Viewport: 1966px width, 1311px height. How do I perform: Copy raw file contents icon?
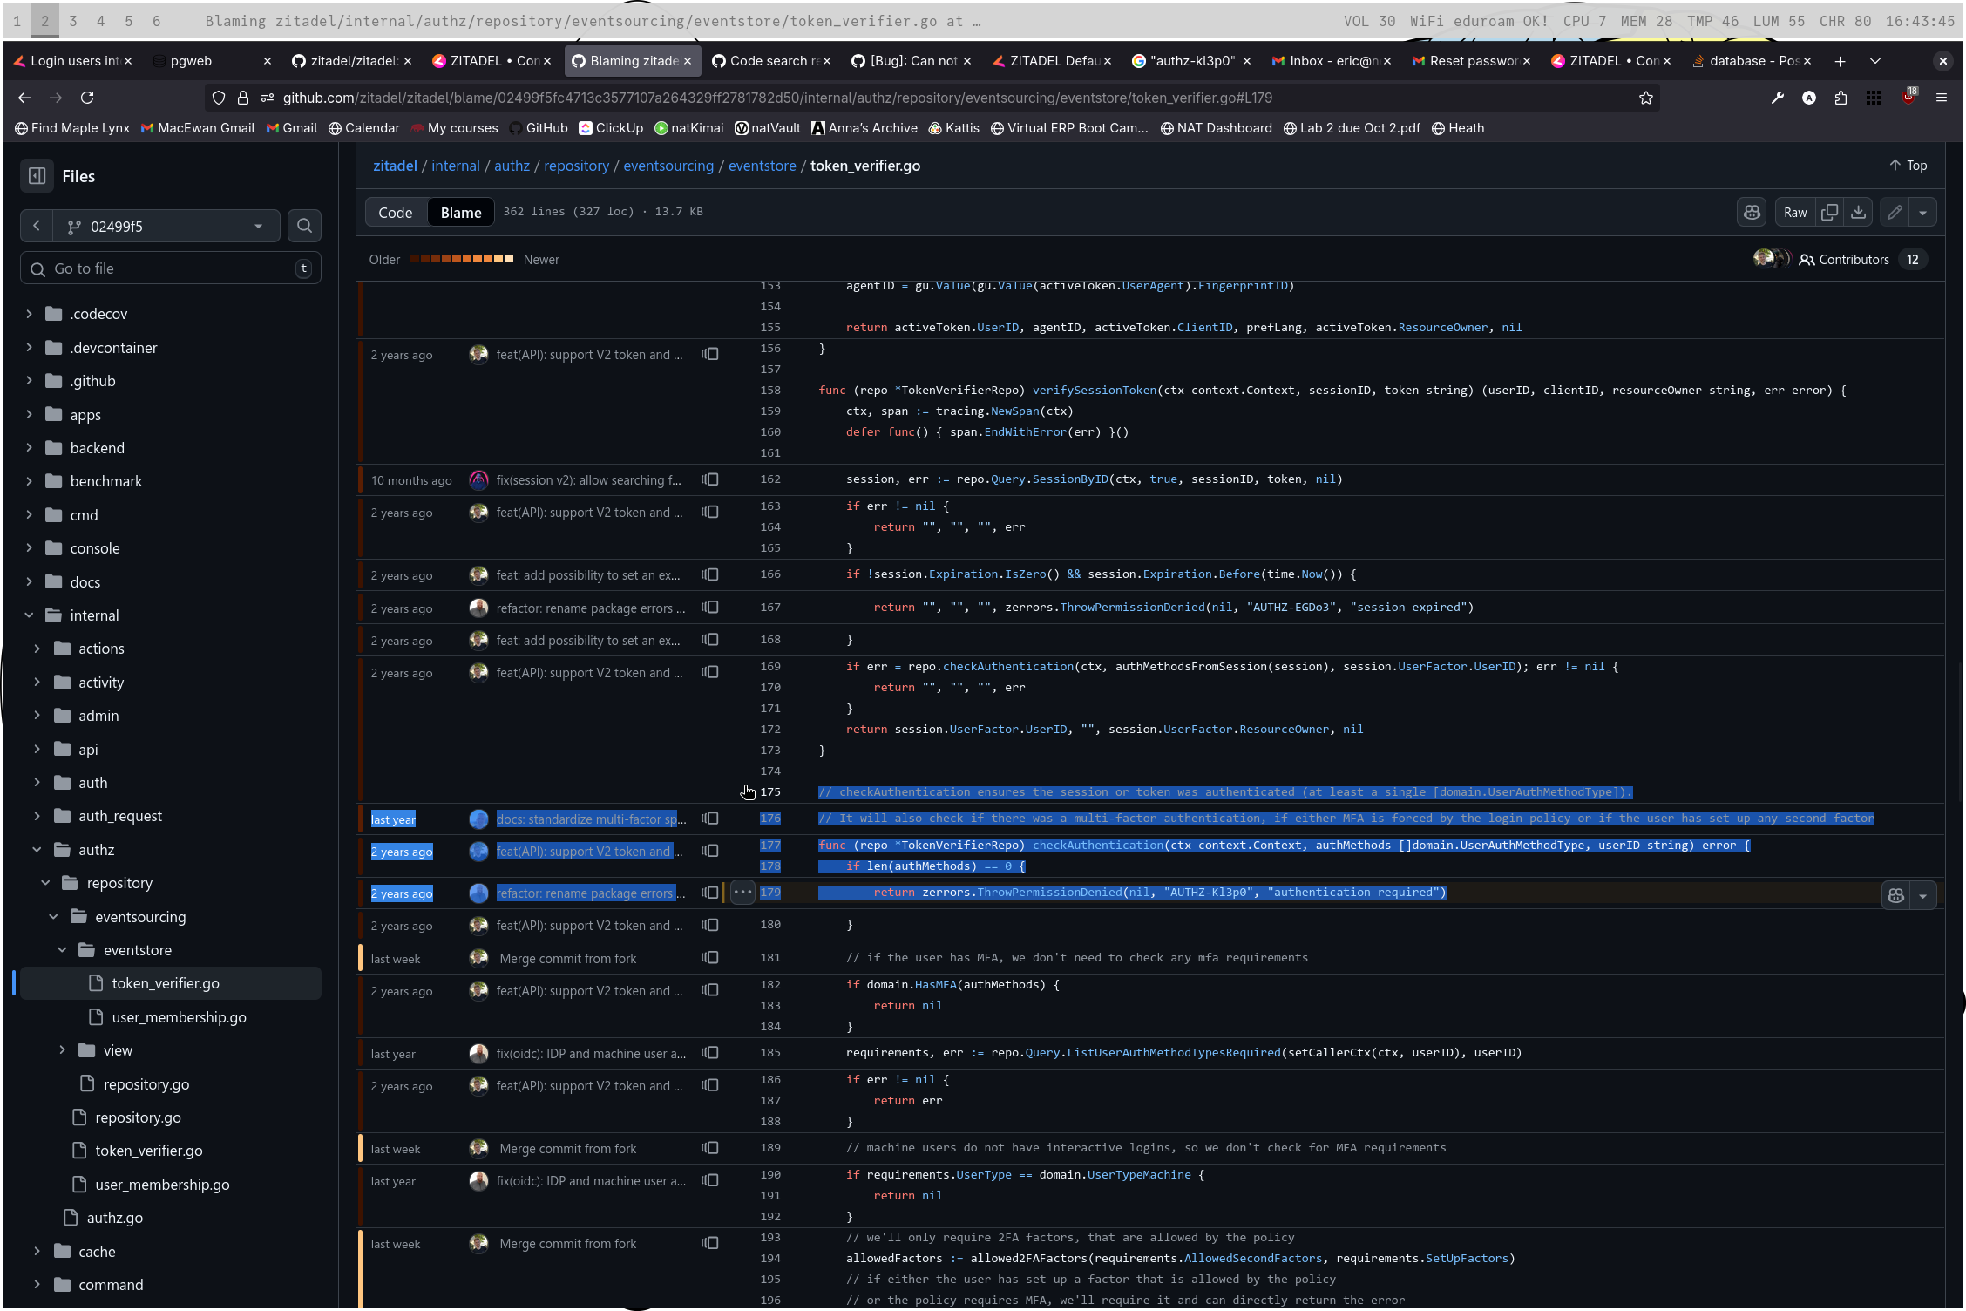[x=1829, y=212]
